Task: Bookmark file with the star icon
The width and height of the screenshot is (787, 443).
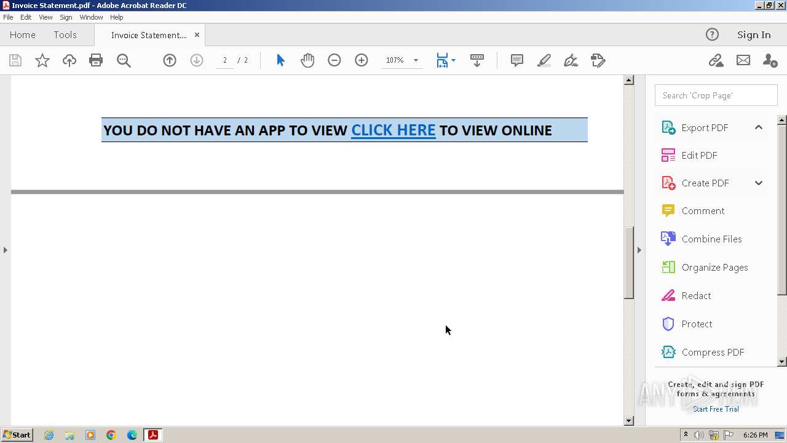Action: 42,60
